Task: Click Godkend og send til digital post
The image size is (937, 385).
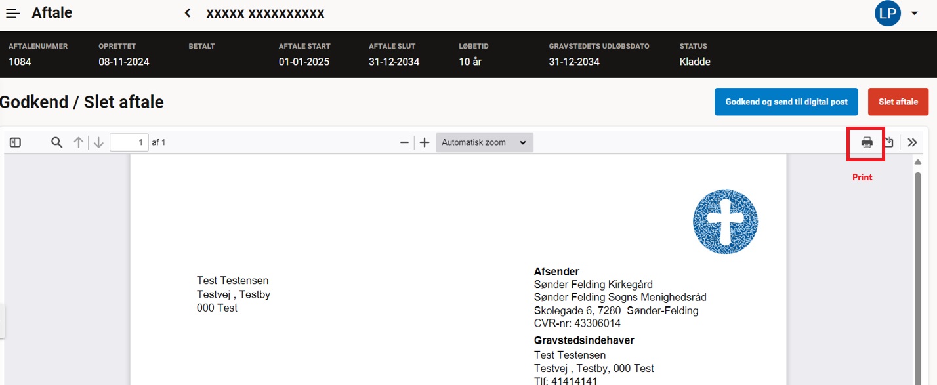Action: [786, 102]
